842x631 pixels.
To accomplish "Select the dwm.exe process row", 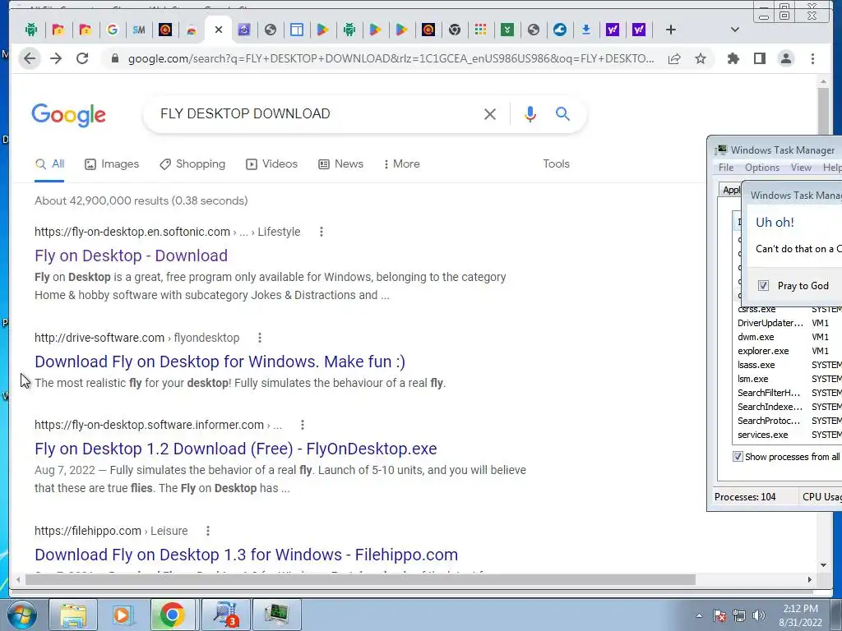I will coord(789,337).
